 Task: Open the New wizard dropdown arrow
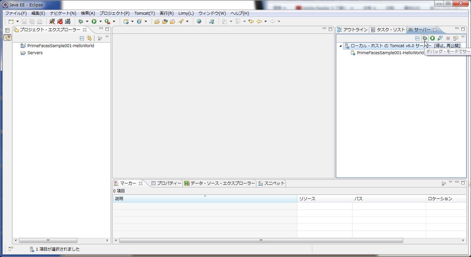[17, 21]
